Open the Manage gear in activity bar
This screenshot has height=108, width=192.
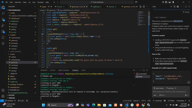click(x=3, y=96)
